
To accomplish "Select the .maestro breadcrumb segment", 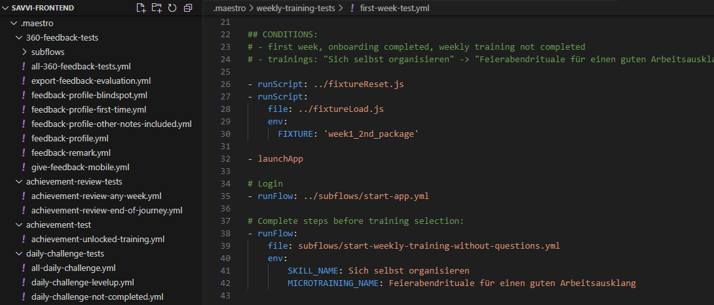I will tap(229, 9).
